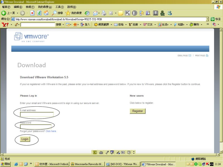Click the keyboard icon on the IME bar

click(101, 153)
